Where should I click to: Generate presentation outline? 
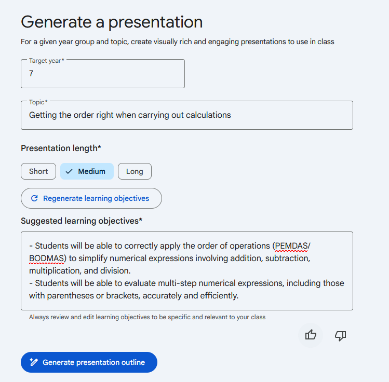click(x=89, y=362)
